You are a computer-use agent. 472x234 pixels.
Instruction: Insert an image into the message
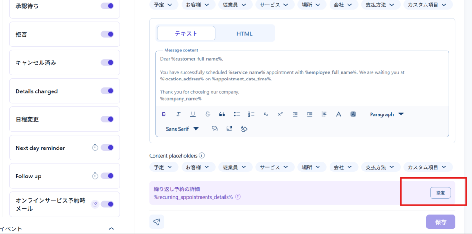tap(229, 129)
